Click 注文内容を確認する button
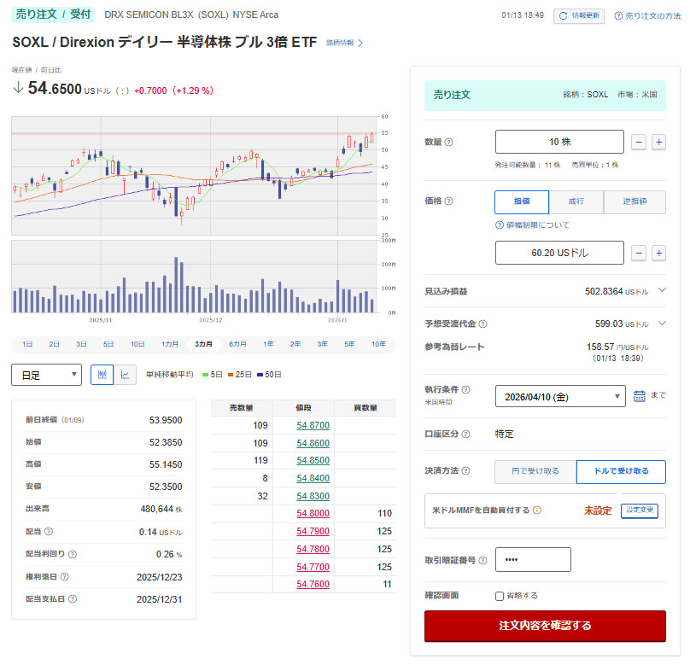 pos(545,626)
